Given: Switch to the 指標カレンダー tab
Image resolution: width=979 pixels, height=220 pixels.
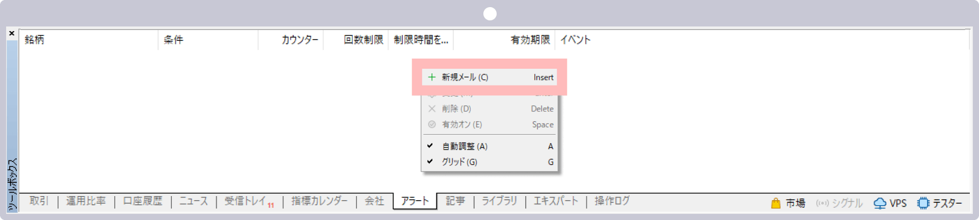Looking at the screenshot, I should coord(319,201).
